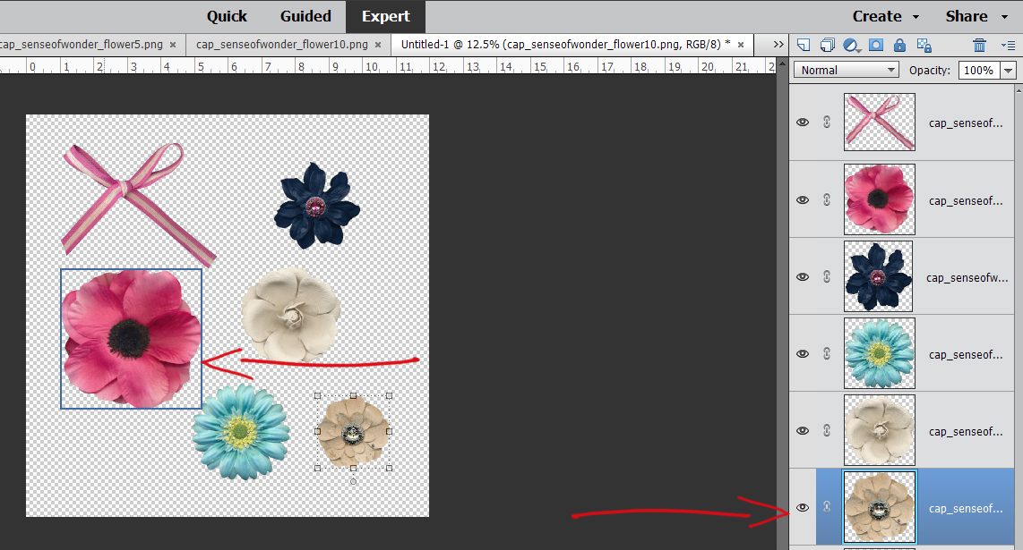Click the horizontal ruler above canvas
Screen dimensions: 1023x550
coord(388,66)
